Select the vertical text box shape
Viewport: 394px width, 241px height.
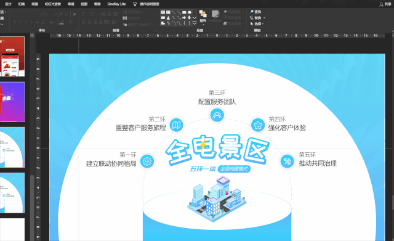click(168, 12)
